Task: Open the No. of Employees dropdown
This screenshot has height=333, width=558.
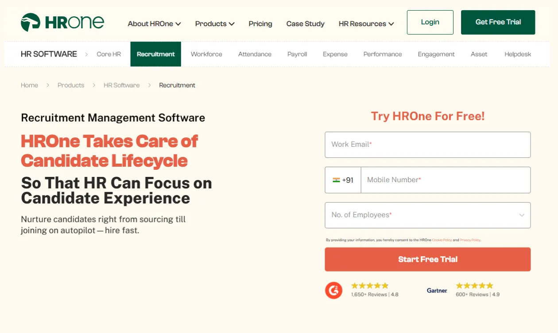Action: pos(428,215)
